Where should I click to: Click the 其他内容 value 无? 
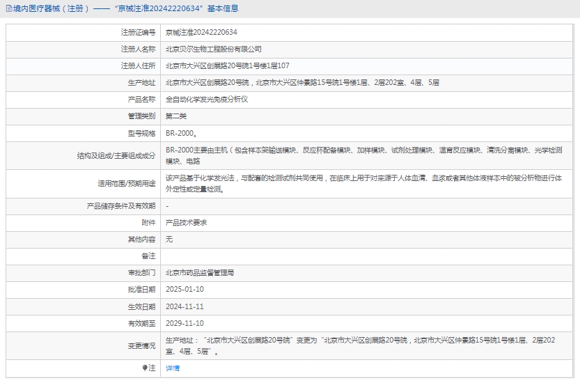coord(169,239)
